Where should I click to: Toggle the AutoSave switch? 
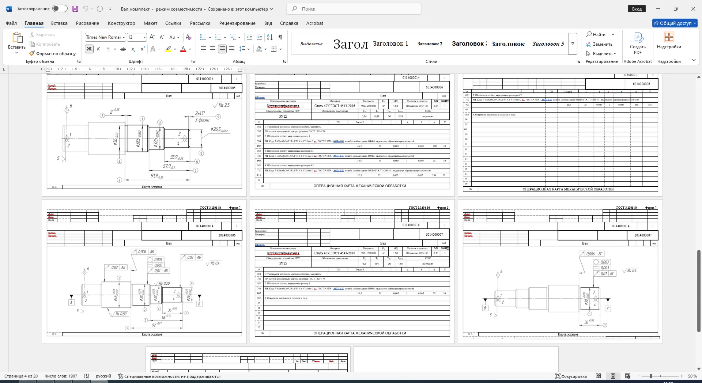coord(60,9)
